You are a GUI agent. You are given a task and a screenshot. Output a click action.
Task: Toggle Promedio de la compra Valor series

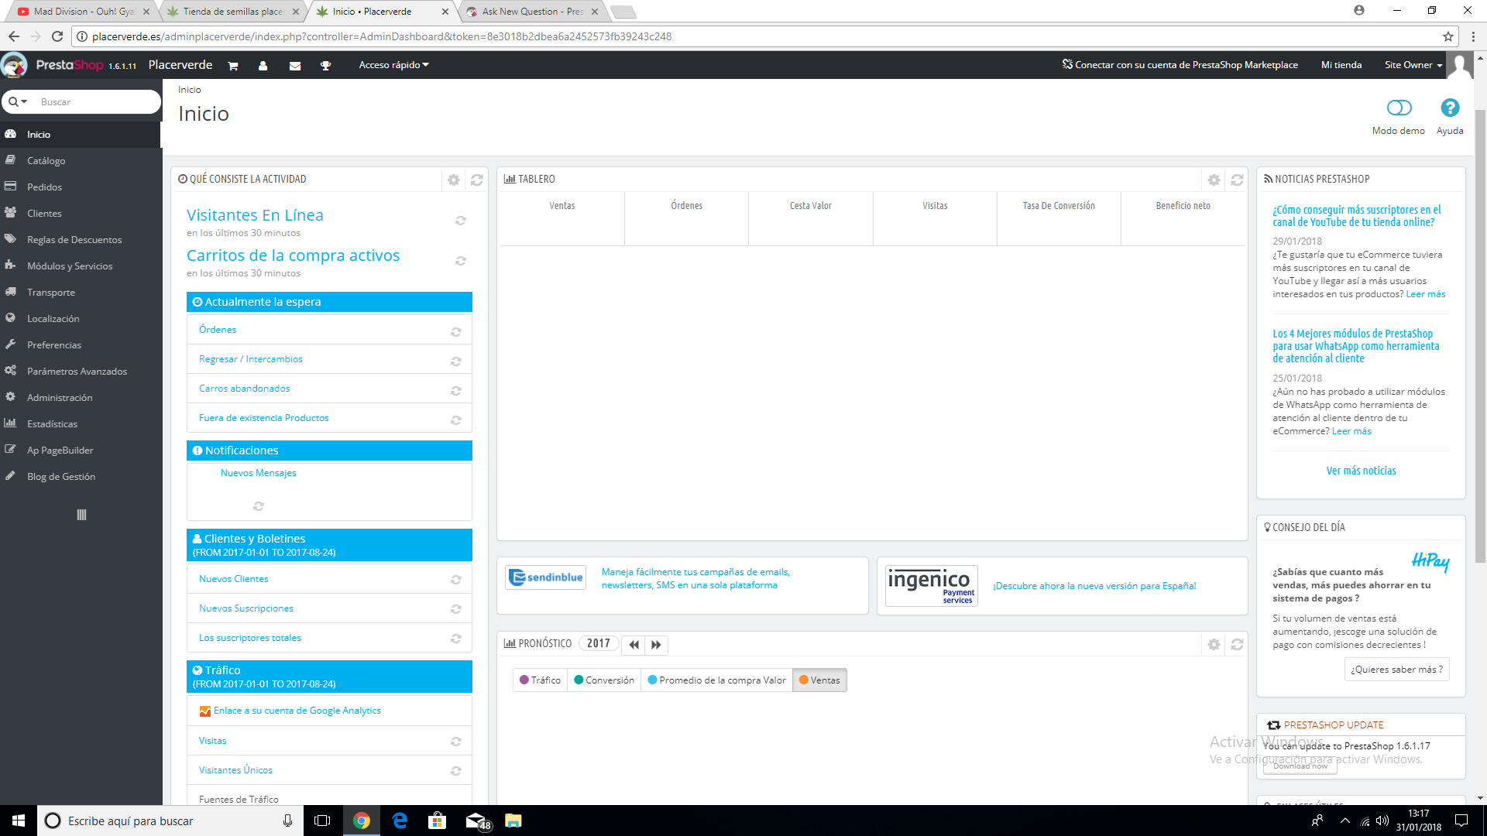(x=716, y=680)
